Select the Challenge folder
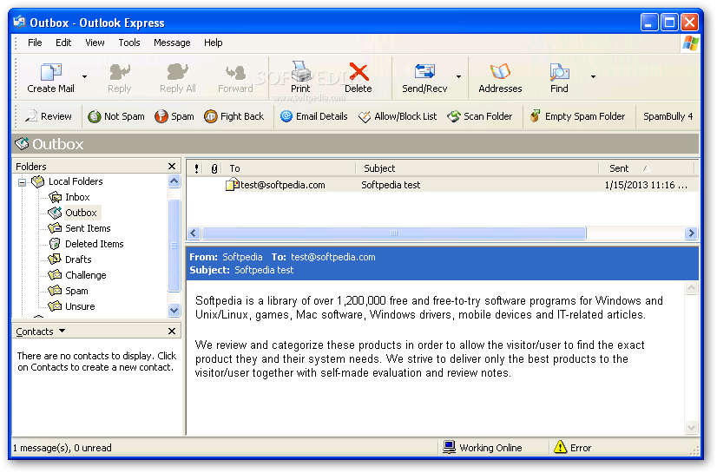The height and width of the screenshot is (473, 717). click(x=86, y=274)
